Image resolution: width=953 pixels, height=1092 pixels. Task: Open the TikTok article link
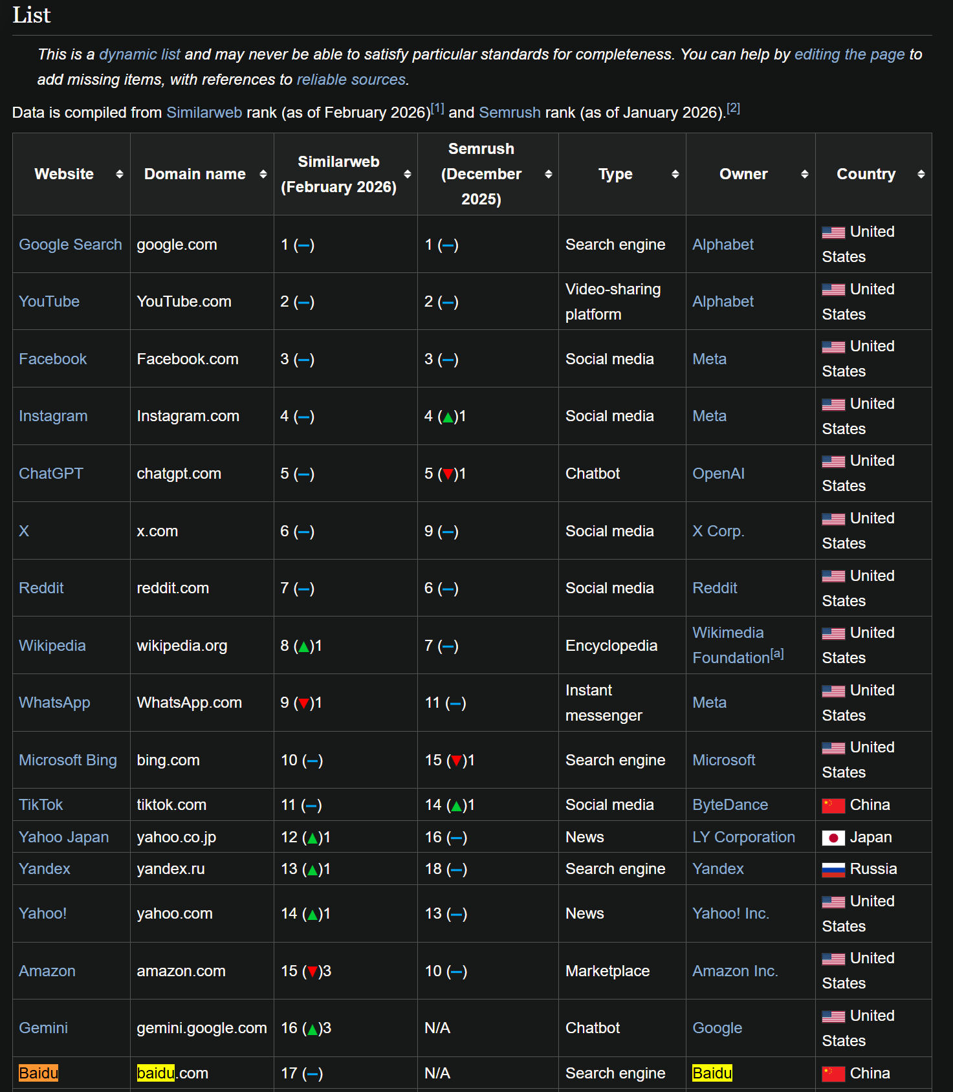41,805
